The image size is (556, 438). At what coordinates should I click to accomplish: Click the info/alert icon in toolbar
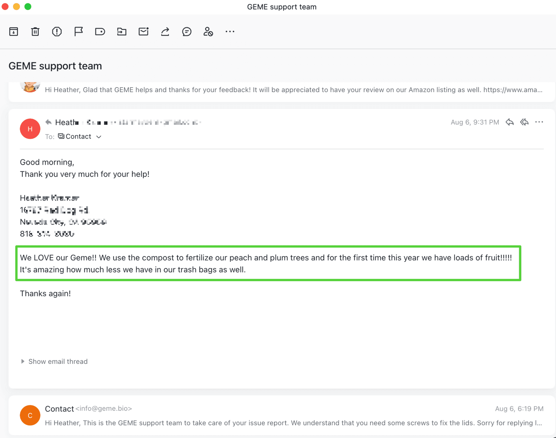pos(56,31)
